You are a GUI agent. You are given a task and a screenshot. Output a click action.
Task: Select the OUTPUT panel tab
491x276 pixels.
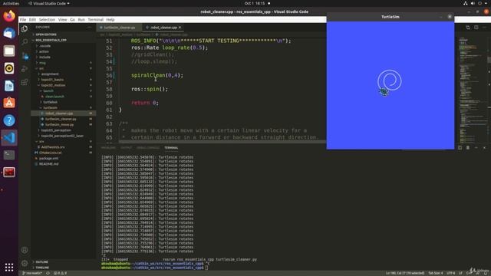pyautogui.click(x=126, y=148)
